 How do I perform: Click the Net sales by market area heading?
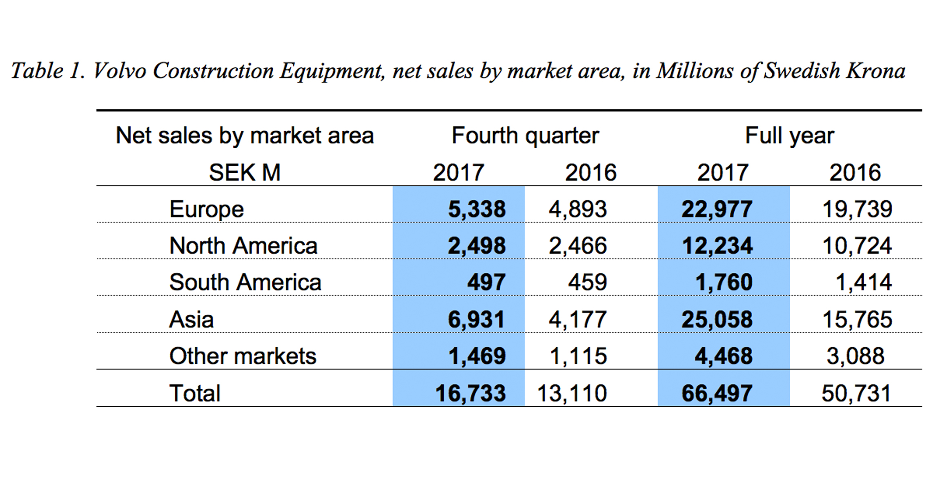[245, 135]
